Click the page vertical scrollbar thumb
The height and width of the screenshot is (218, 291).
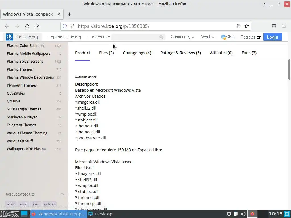(x=289, y=70)
